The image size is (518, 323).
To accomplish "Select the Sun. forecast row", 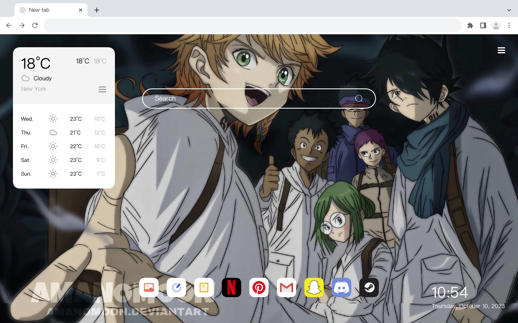I will point(64,174).
